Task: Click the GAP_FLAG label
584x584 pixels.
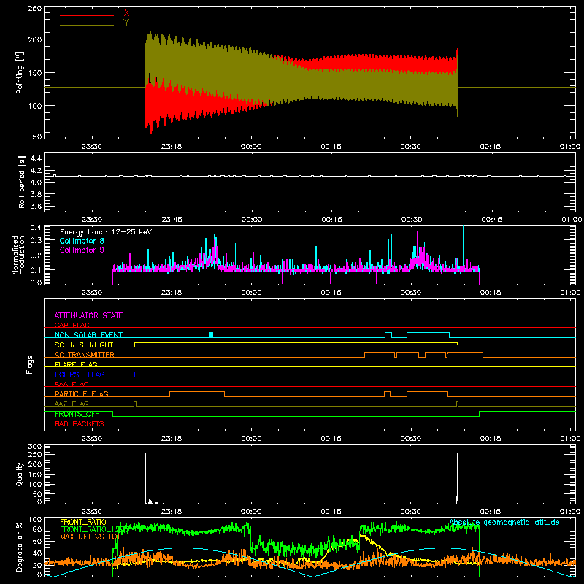Action: point(72,325)
